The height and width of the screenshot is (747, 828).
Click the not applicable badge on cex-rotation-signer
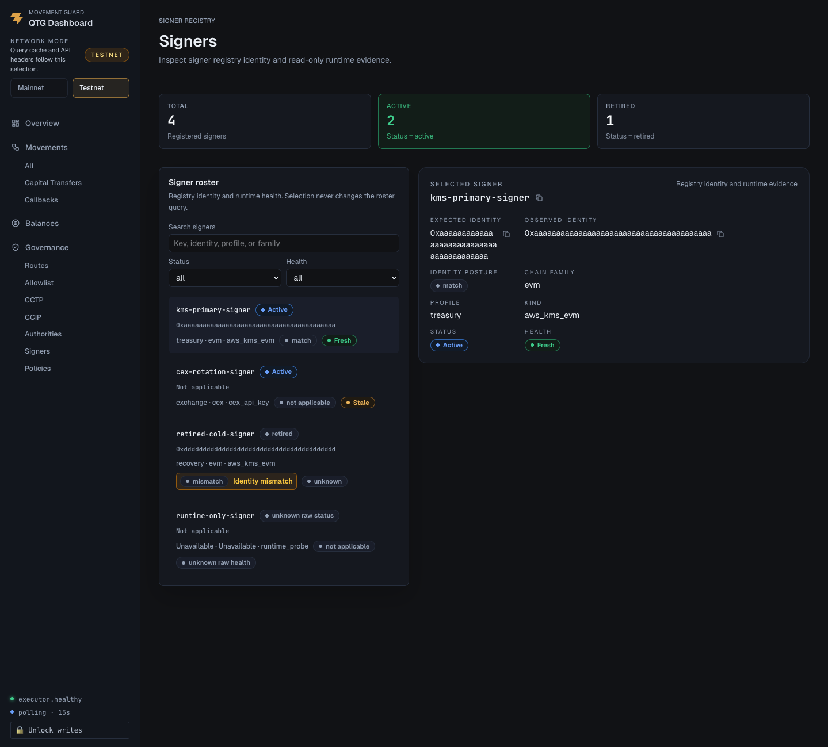304,403
